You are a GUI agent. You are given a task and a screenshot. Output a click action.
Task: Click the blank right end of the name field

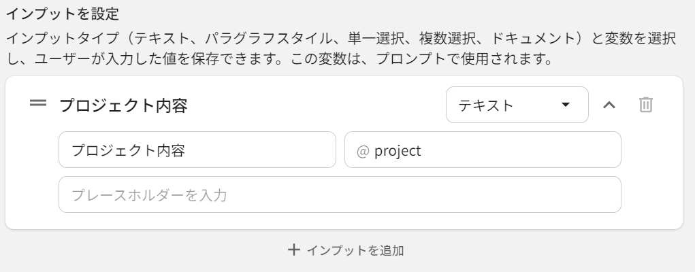click(x=300, y=150)
